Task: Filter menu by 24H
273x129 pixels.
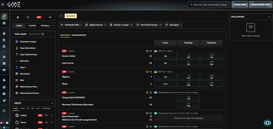Action: pyautogui.click(x=38, y=109)
